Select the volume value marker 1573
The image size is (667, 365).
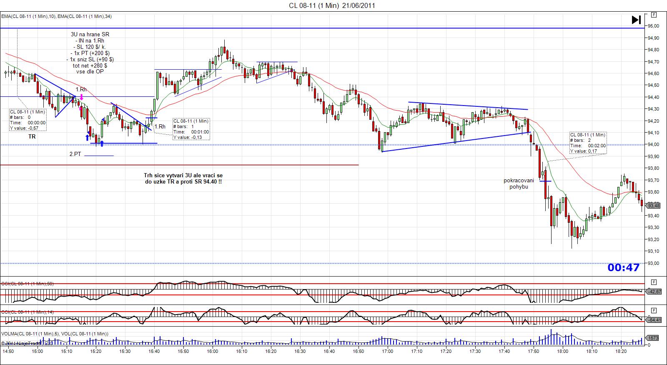click(653, 338)
